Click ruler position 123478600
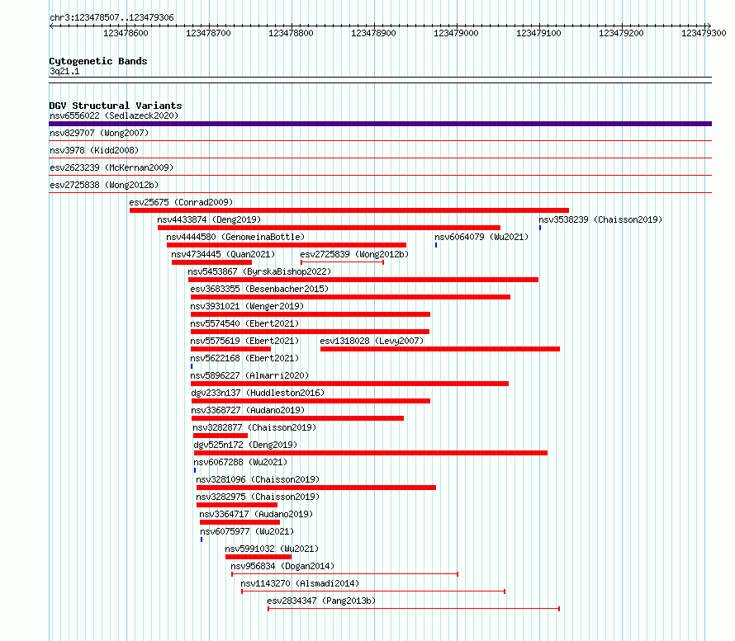Image resolution: width=735 pixels, height=641 pixels. pos(126,33)
